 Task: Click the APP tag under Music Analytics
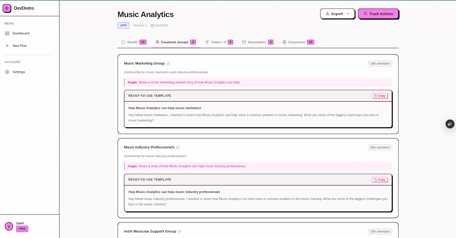(x=123, y=26)
